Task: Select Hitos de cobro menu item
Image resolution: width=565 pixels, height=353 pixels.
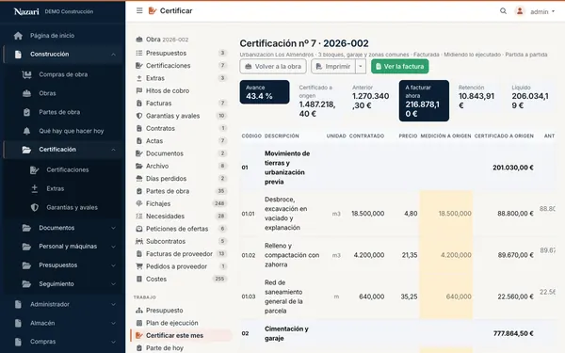Action: [181, 90]
